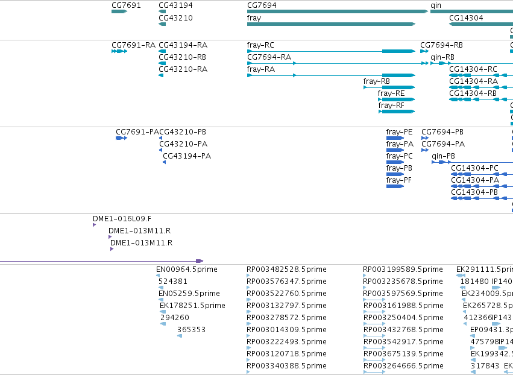Image resolution: width=513 pixels, height=375 pixels.
Task: Select transcript CG14304-RC
Action: (x=473, y=69)
